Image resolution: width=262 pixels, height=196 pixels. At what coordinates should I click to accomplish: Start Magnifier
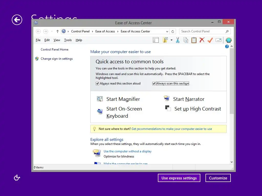coord(123,99)
